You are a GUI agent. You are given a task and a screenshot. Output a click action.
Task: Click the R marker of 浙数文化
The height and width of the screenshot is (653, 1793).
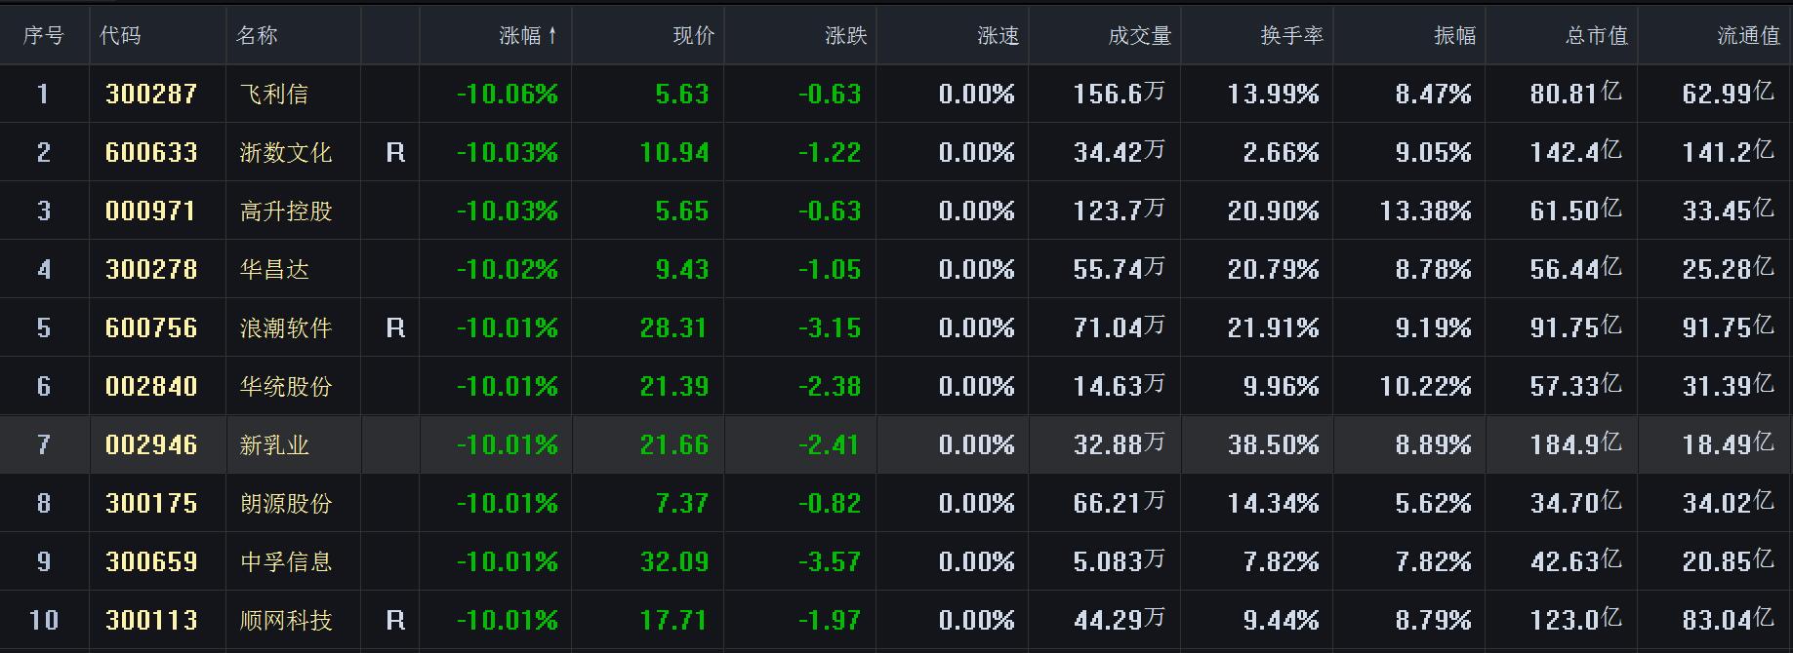point(395,153)
